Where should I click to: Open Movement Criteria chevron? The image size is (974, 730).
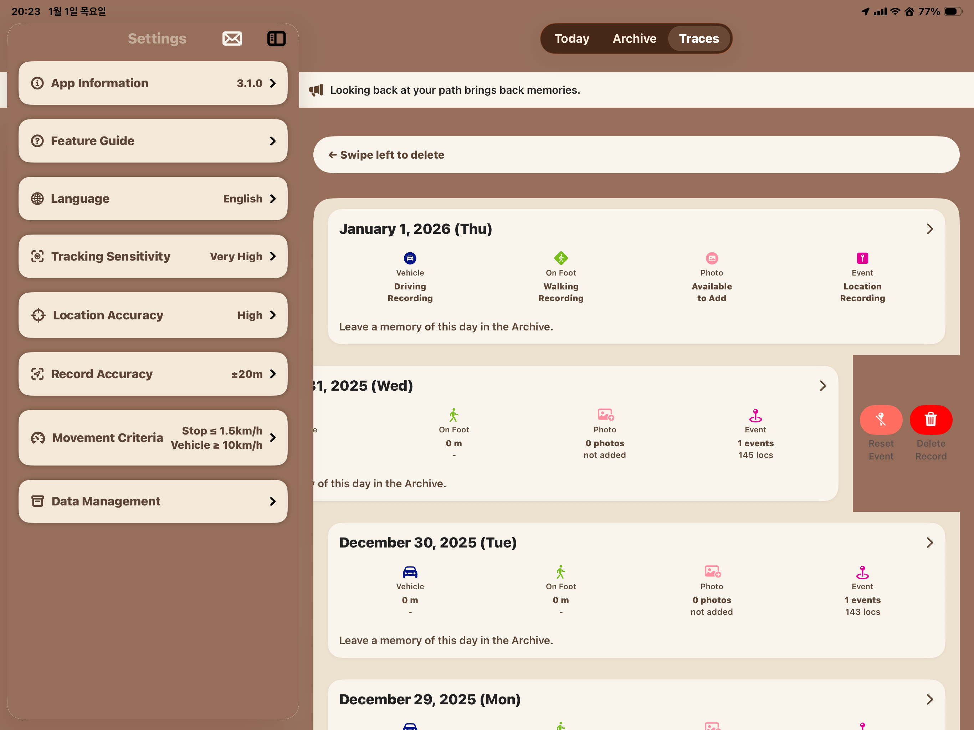pos(273,438)
